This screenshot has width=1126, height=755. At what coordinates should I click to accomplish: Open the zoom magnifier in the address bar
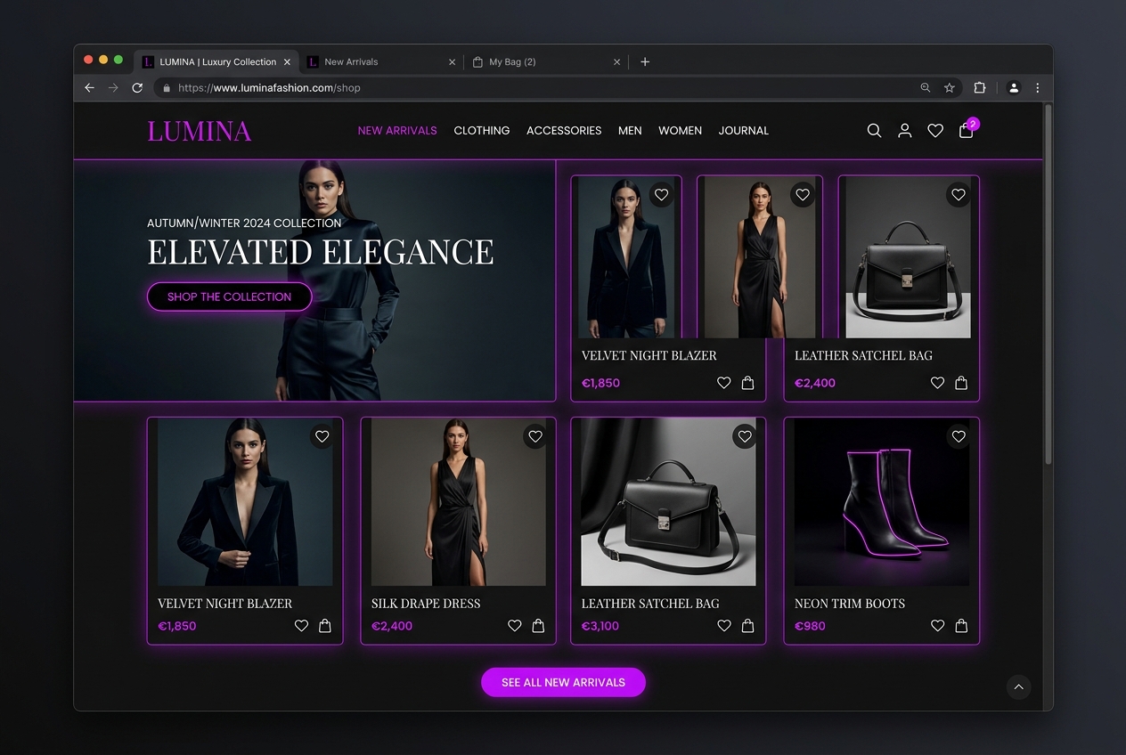tap(926, 87)
